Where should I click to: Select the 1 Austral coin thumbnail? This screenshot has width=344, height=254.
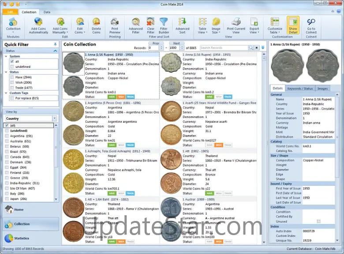tap(171, 208)
